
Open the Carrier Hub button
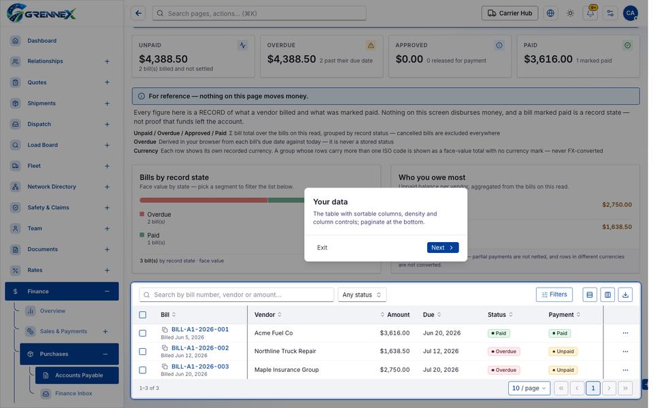pos(509,14)
